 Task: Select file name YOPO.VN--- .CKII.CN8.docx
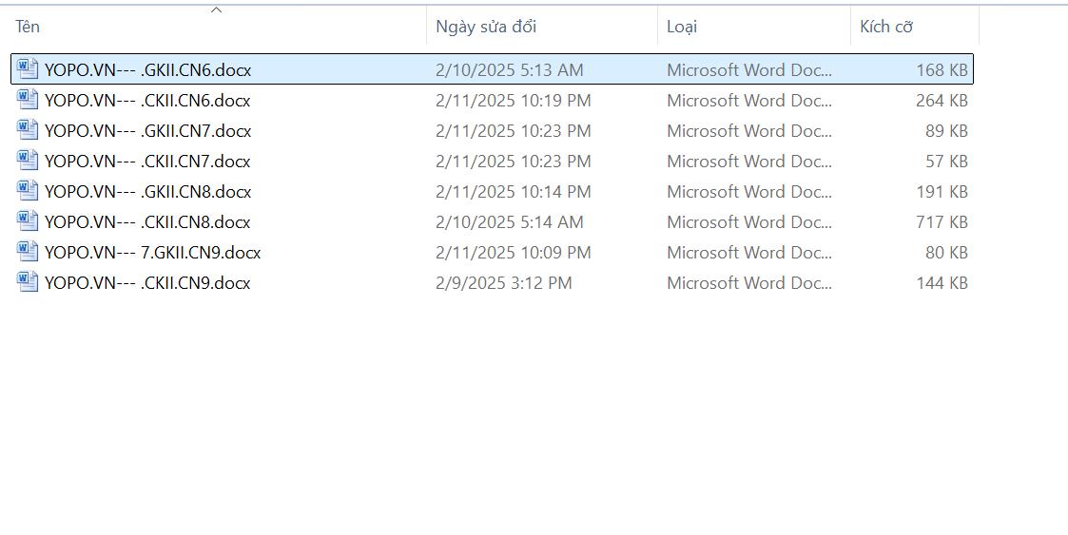[x=147, y=221]
